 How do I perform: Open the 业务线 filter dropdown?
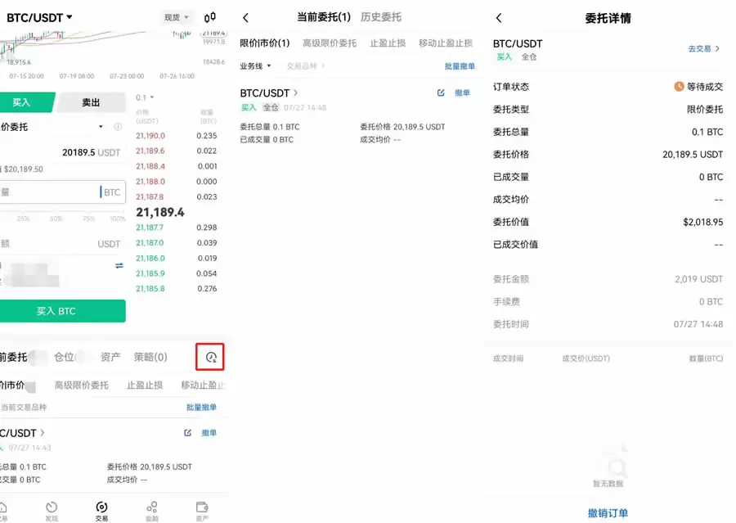[253, 65]
